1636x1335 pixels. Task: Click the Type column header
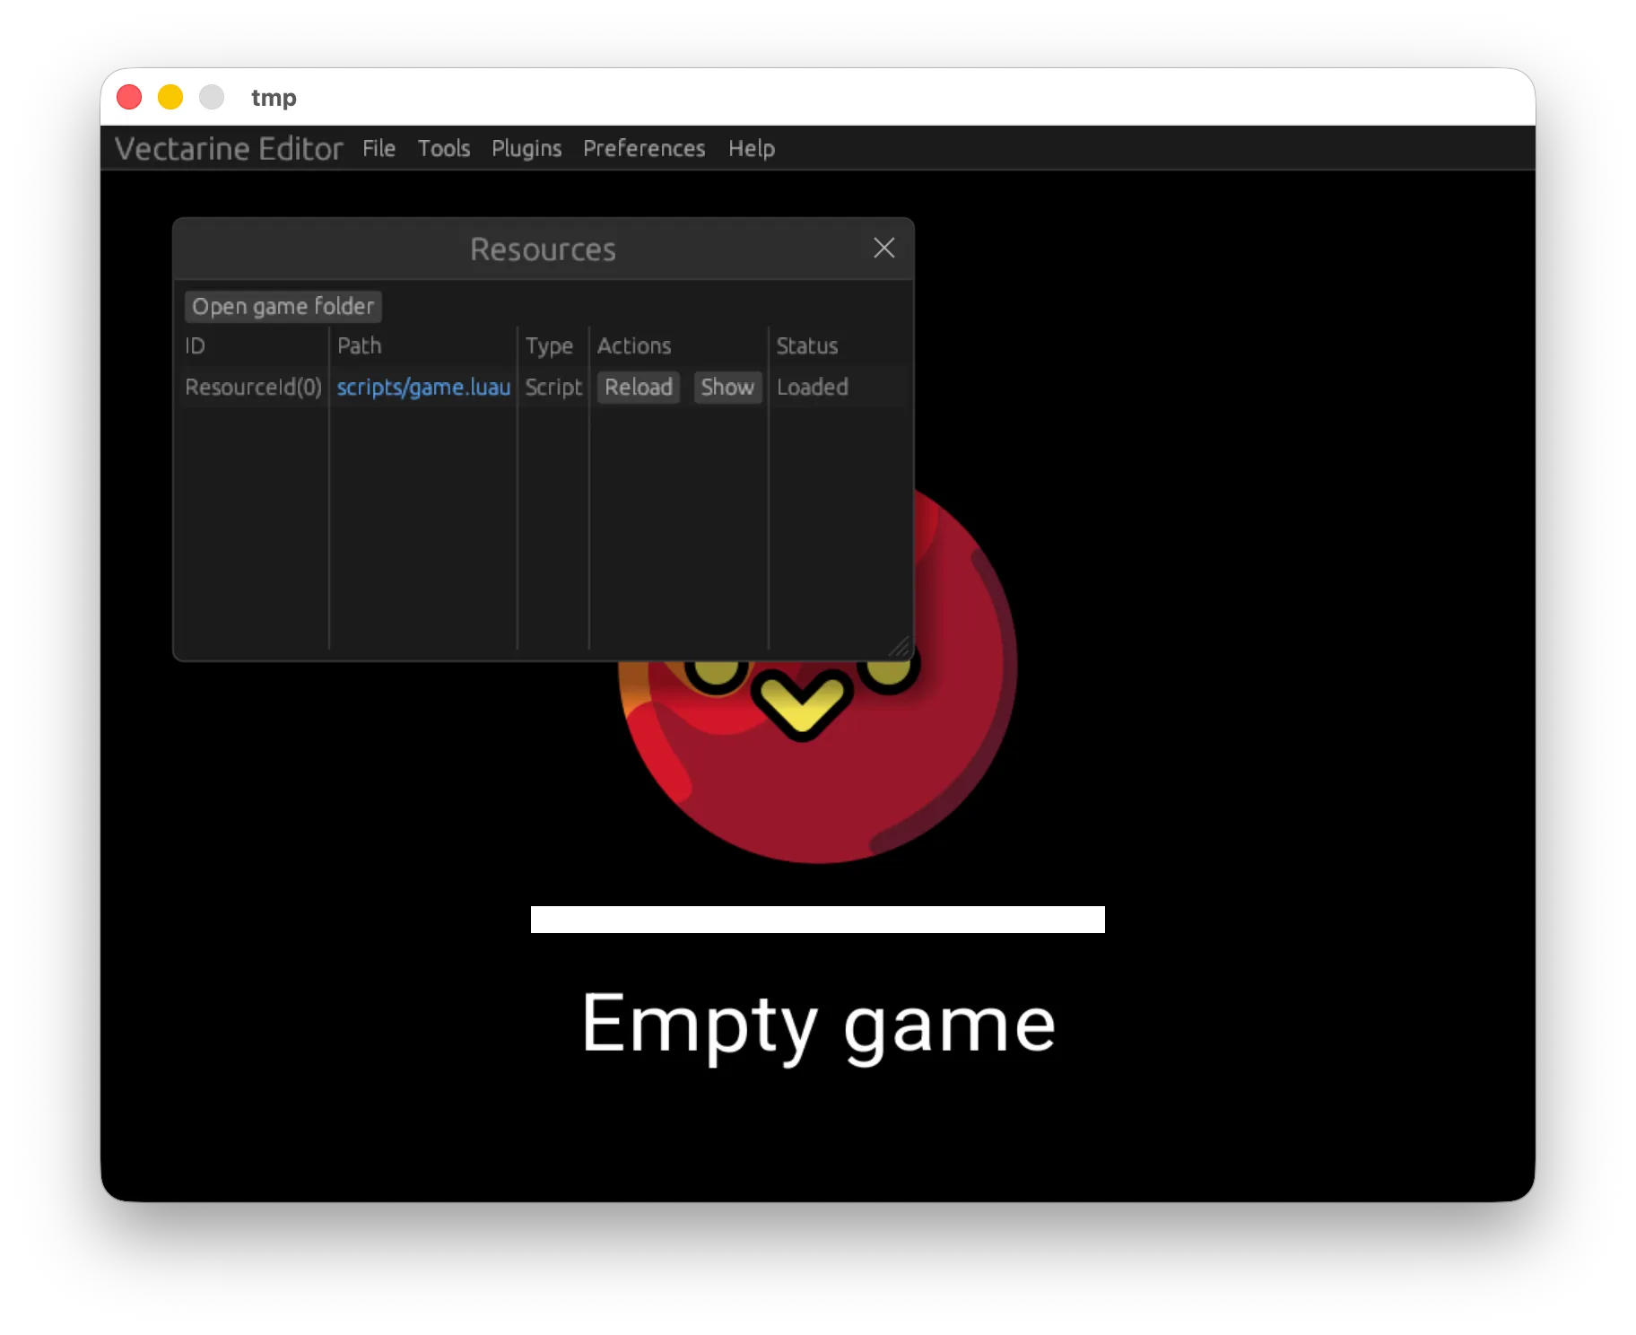point(549,345)
